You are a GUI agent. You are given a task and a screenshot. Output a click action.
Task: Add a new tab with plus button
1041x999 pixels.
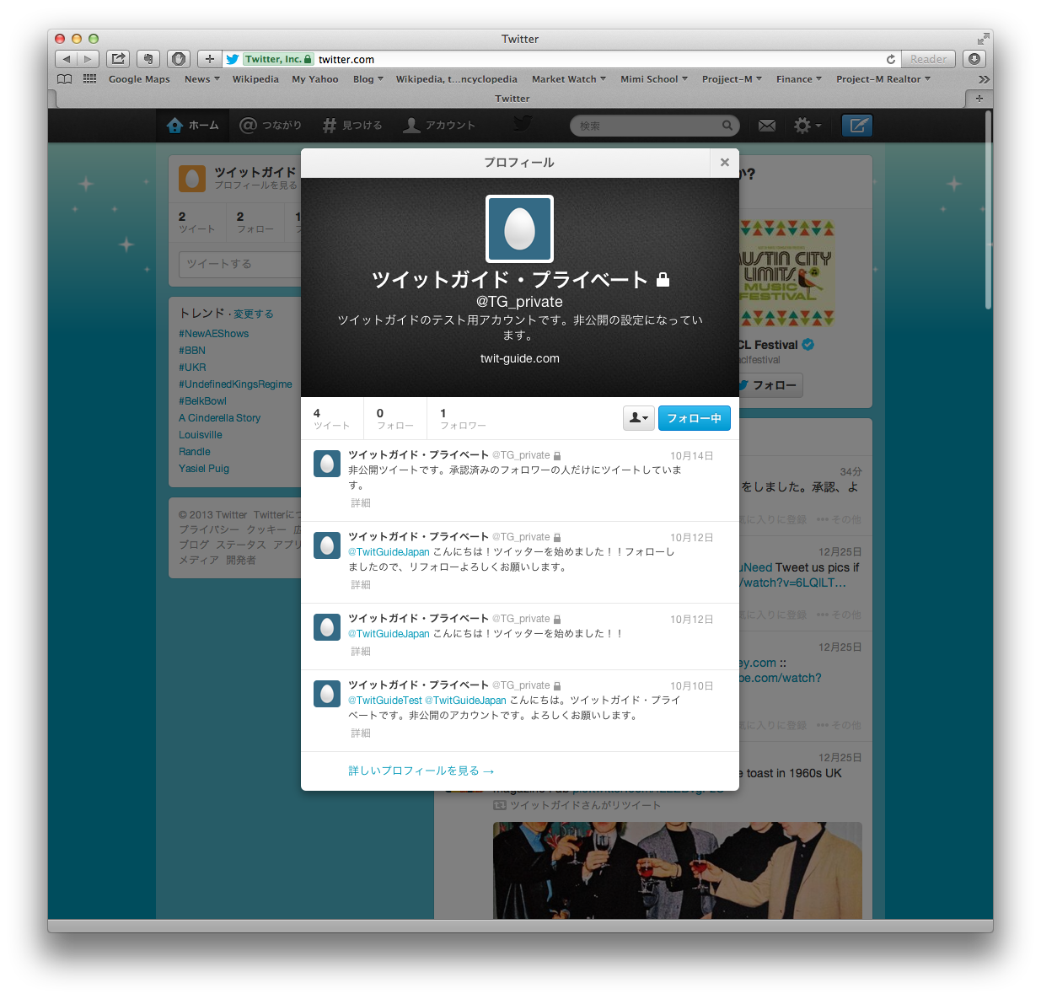pos(210,59)
